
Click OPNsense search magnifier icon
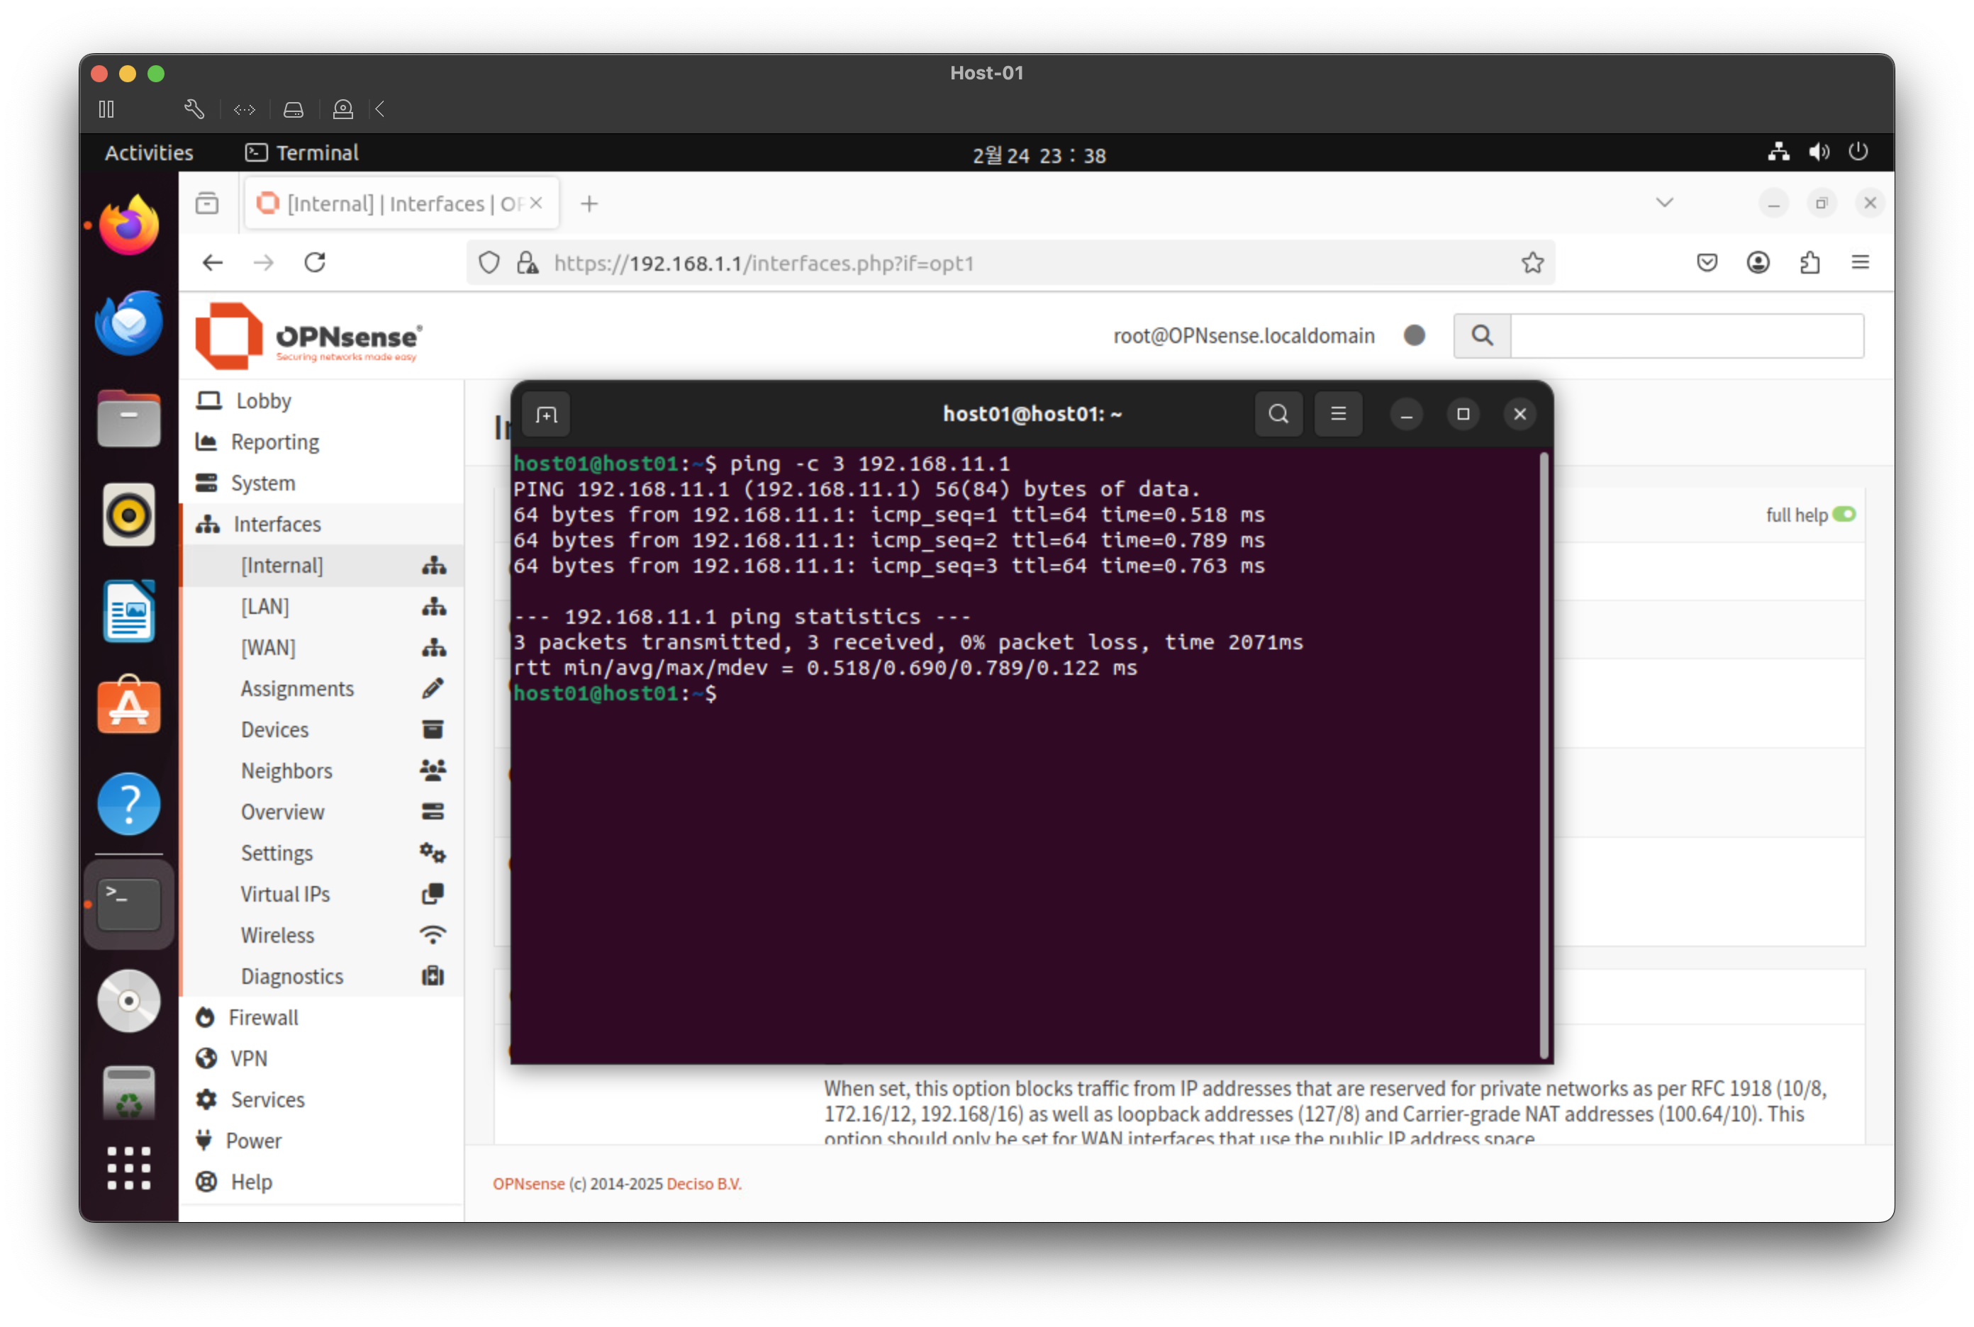coord(1481,336)
